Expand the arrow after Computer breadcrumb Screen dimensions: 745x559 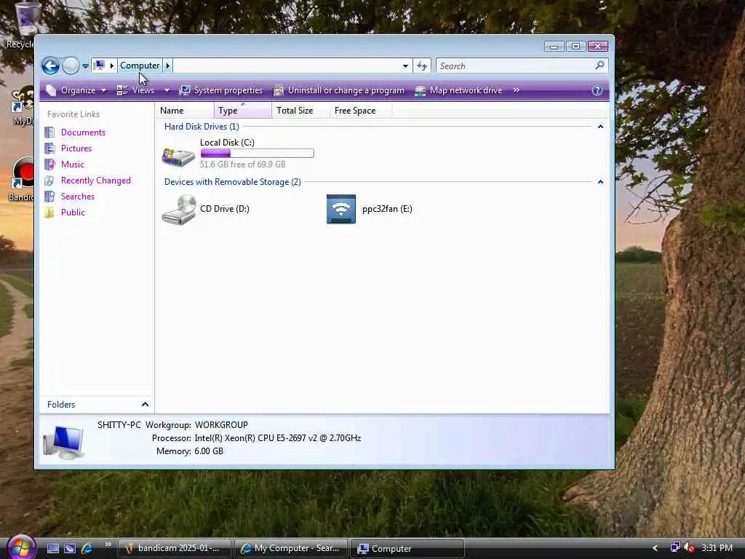(x=168, y=65)
